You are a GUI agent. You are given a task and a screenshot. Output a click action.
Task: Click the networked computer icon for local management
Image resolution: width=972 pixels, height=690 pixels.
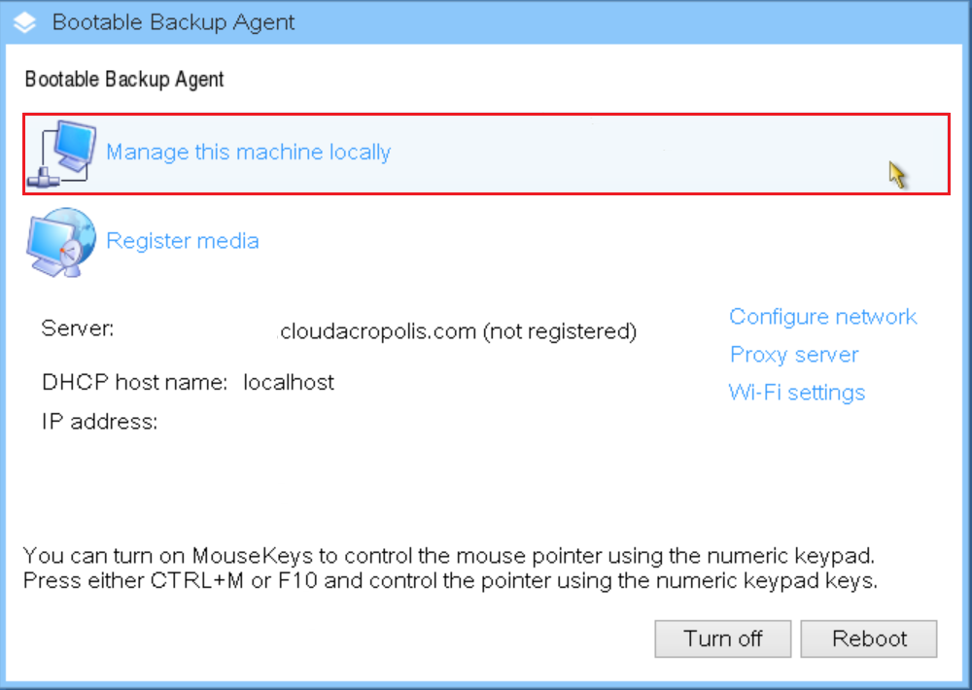tap(62, 154)
